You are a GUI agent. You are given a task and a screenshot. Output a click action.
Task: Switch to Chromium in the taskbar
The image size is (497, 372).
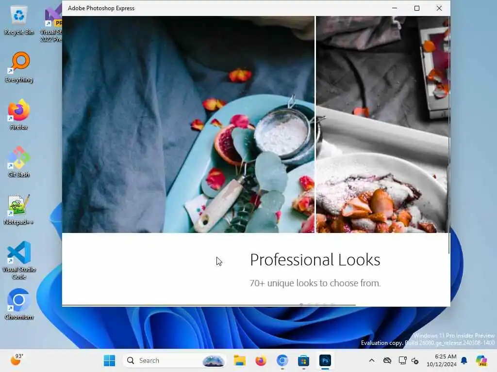pos(282,360)
